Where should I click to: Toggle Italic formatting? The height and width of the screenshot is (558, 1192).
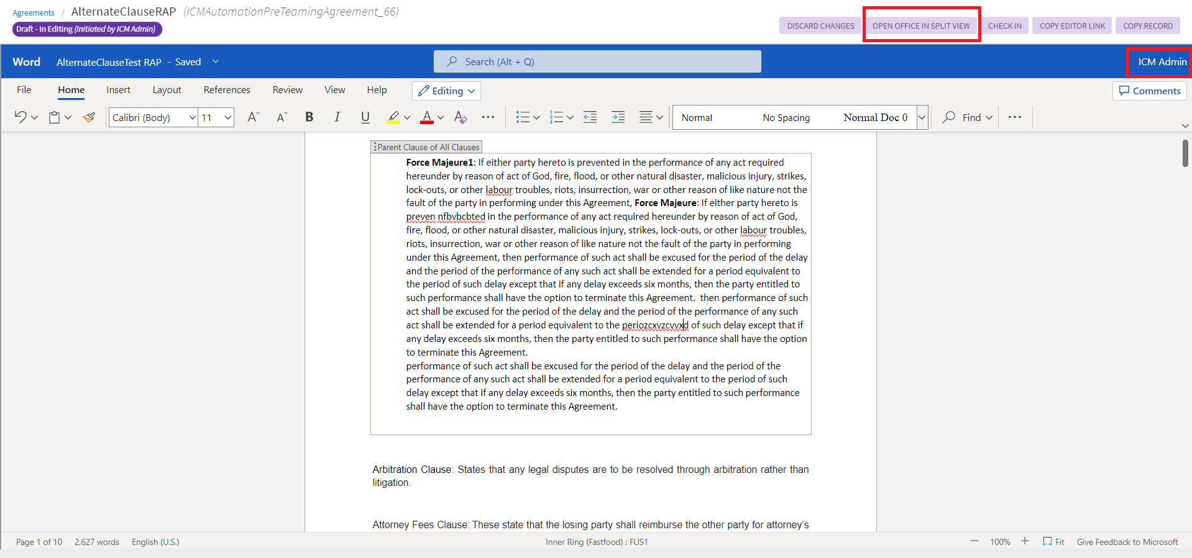click(x=337, y=117)
